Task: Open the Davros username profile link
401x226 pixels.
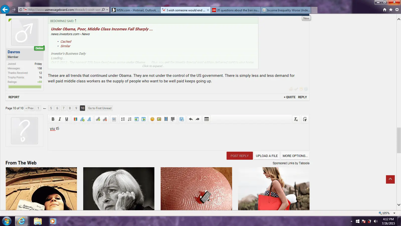Action: click(x=14, y=52)
